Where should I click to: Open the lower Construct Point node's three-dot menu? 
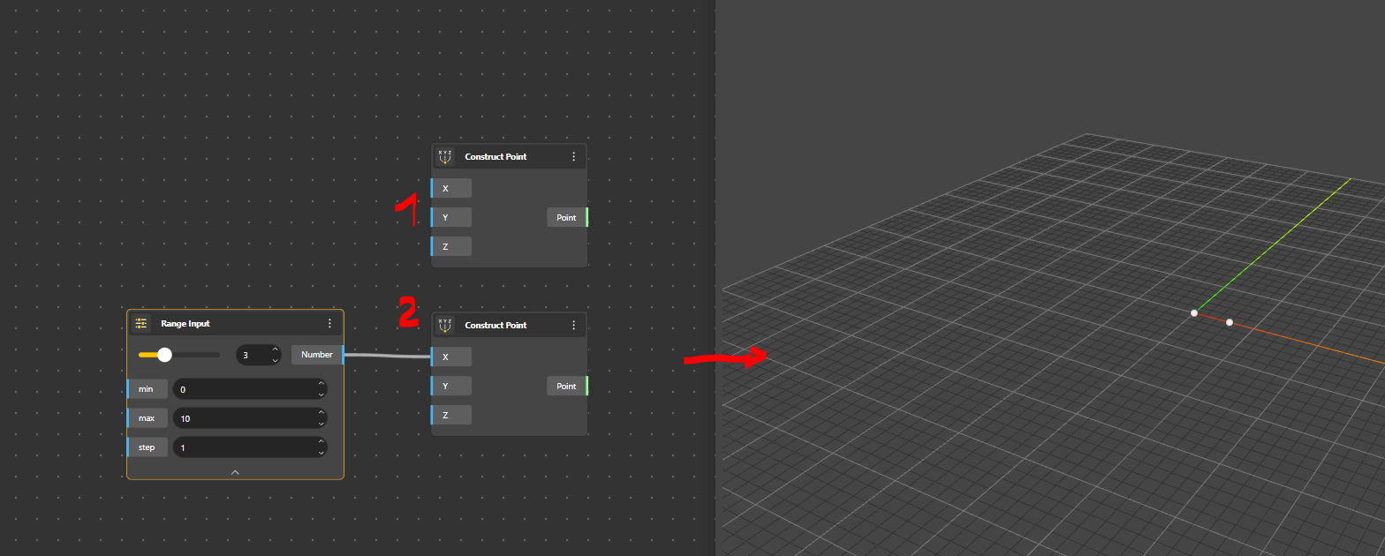point(574,325)
